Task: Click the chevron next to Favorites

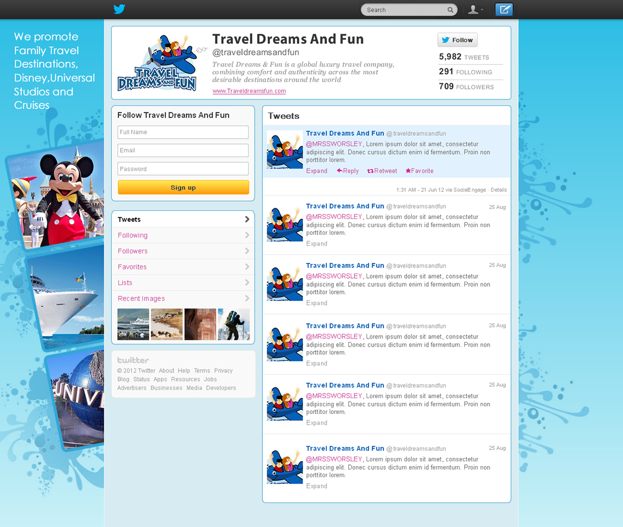Action: click(247, 266)
